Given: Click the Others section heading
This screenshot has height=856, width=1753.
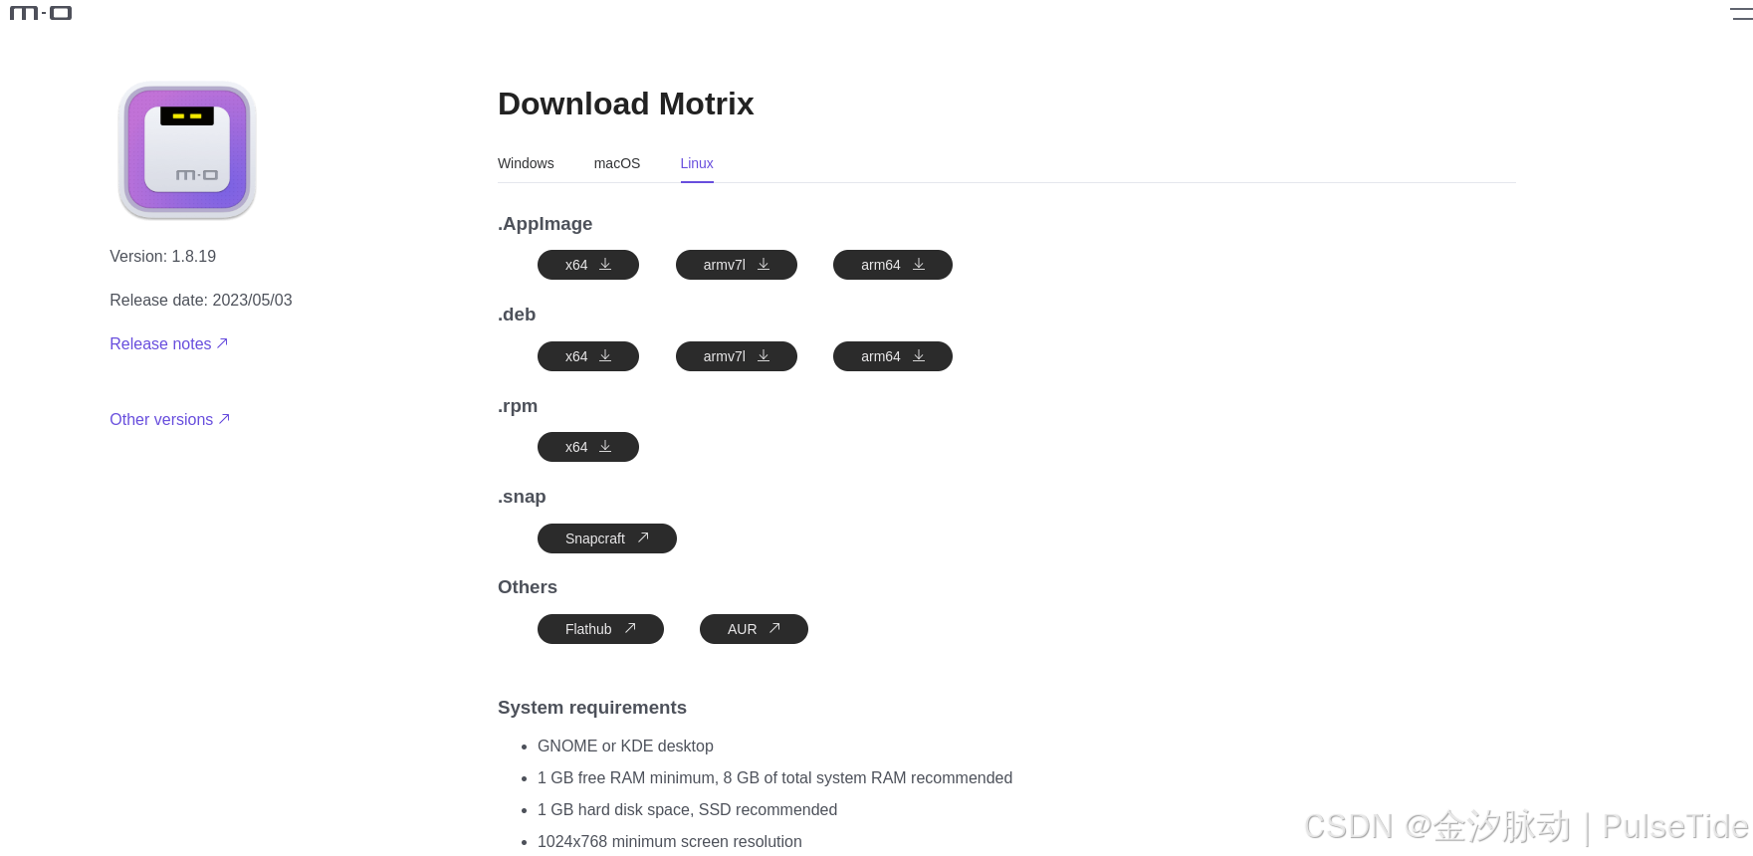Looking at the screenshot, I should 528,587.
